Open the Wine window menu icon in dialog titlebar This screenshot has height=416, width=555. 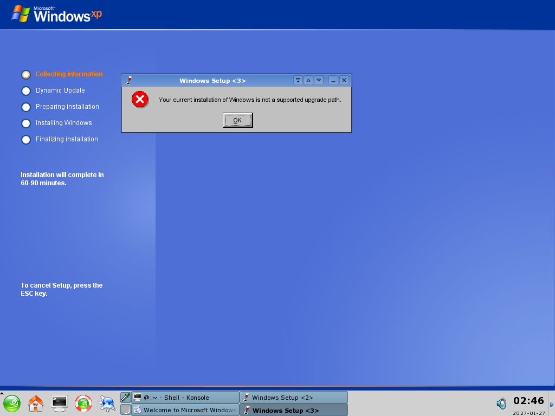129,80
